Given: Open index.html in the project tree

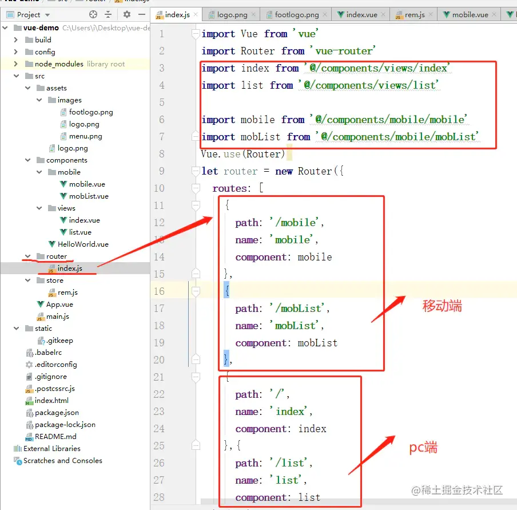Looking at the screenshot, I should click(47, 401).
